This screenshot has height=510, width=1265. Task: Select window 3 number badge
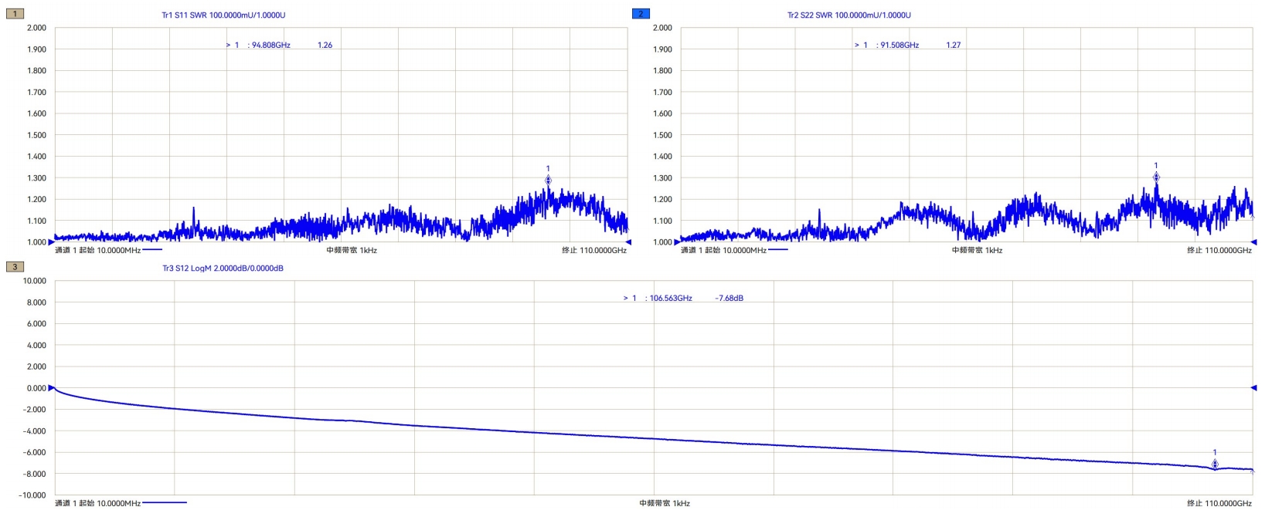click(15, 267)
